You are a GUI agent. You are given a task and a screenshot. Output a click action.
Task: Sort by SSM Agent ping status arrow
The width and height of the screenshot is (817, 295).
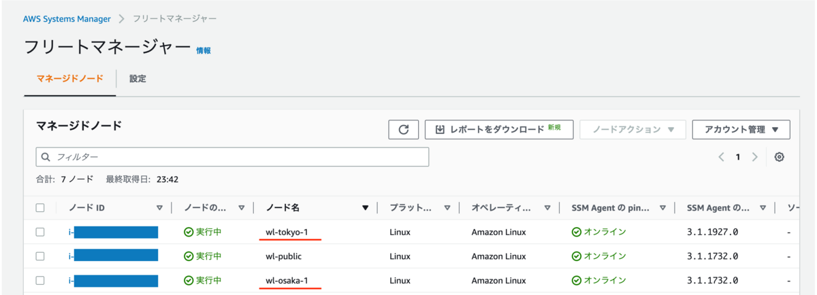pos(662,208)
